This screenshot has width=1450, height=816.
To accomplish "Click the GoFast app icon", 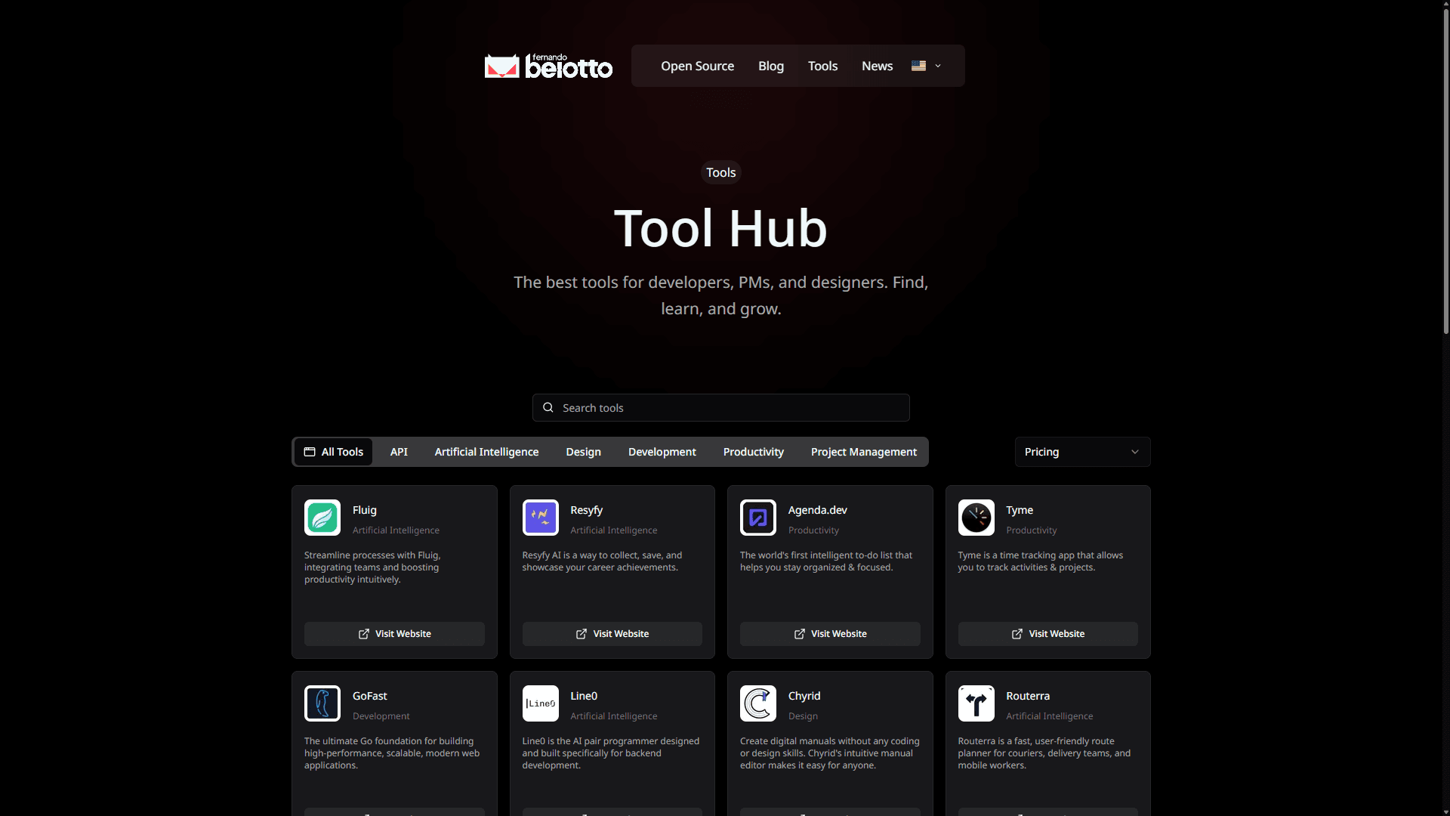I will coord(322,703).
